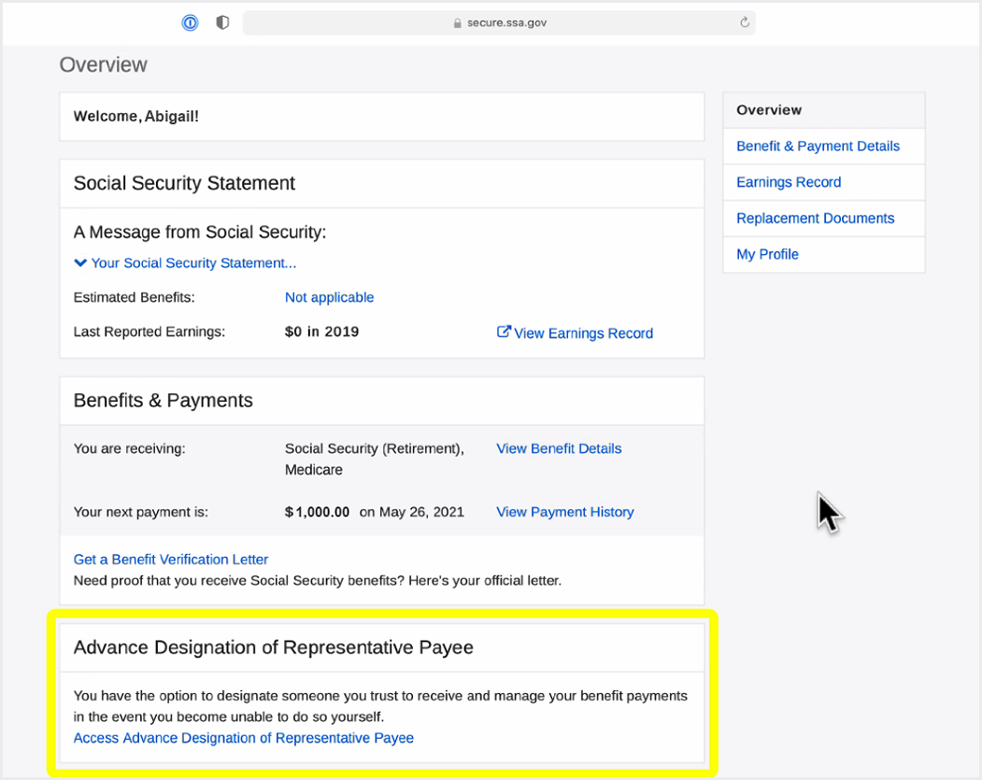982x780 pixels.
Task: Get a Benefit Verification Letter
Action: (171, 560)
